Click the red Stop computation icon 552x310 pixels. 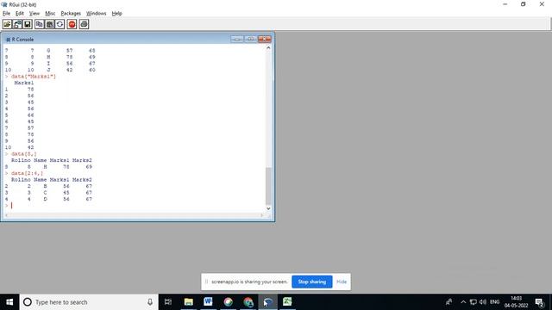click(72, 24)
